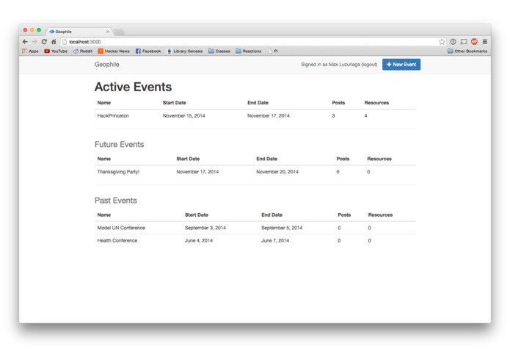
Task: Open the Facebook bookmark
Action: 148,51
